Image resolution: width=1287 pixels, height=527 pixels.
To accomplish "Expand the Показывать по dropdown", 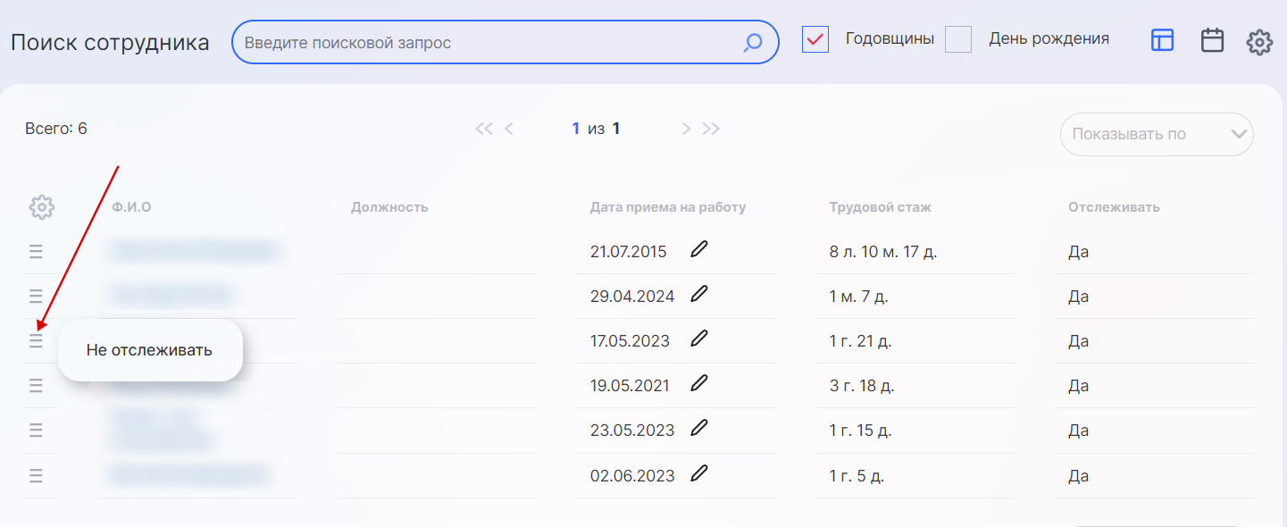I will tap(1157, 134).
